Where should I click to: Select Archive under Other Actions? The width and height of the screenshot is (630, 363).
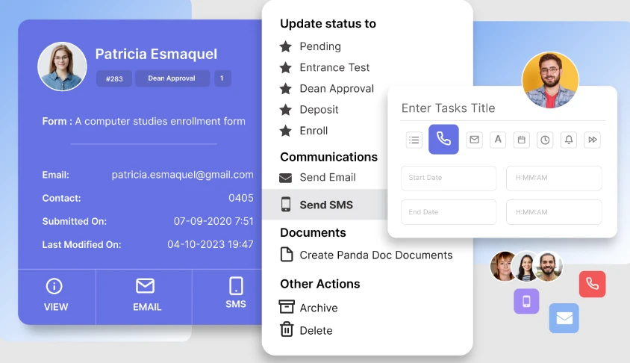tap(319, 308)
